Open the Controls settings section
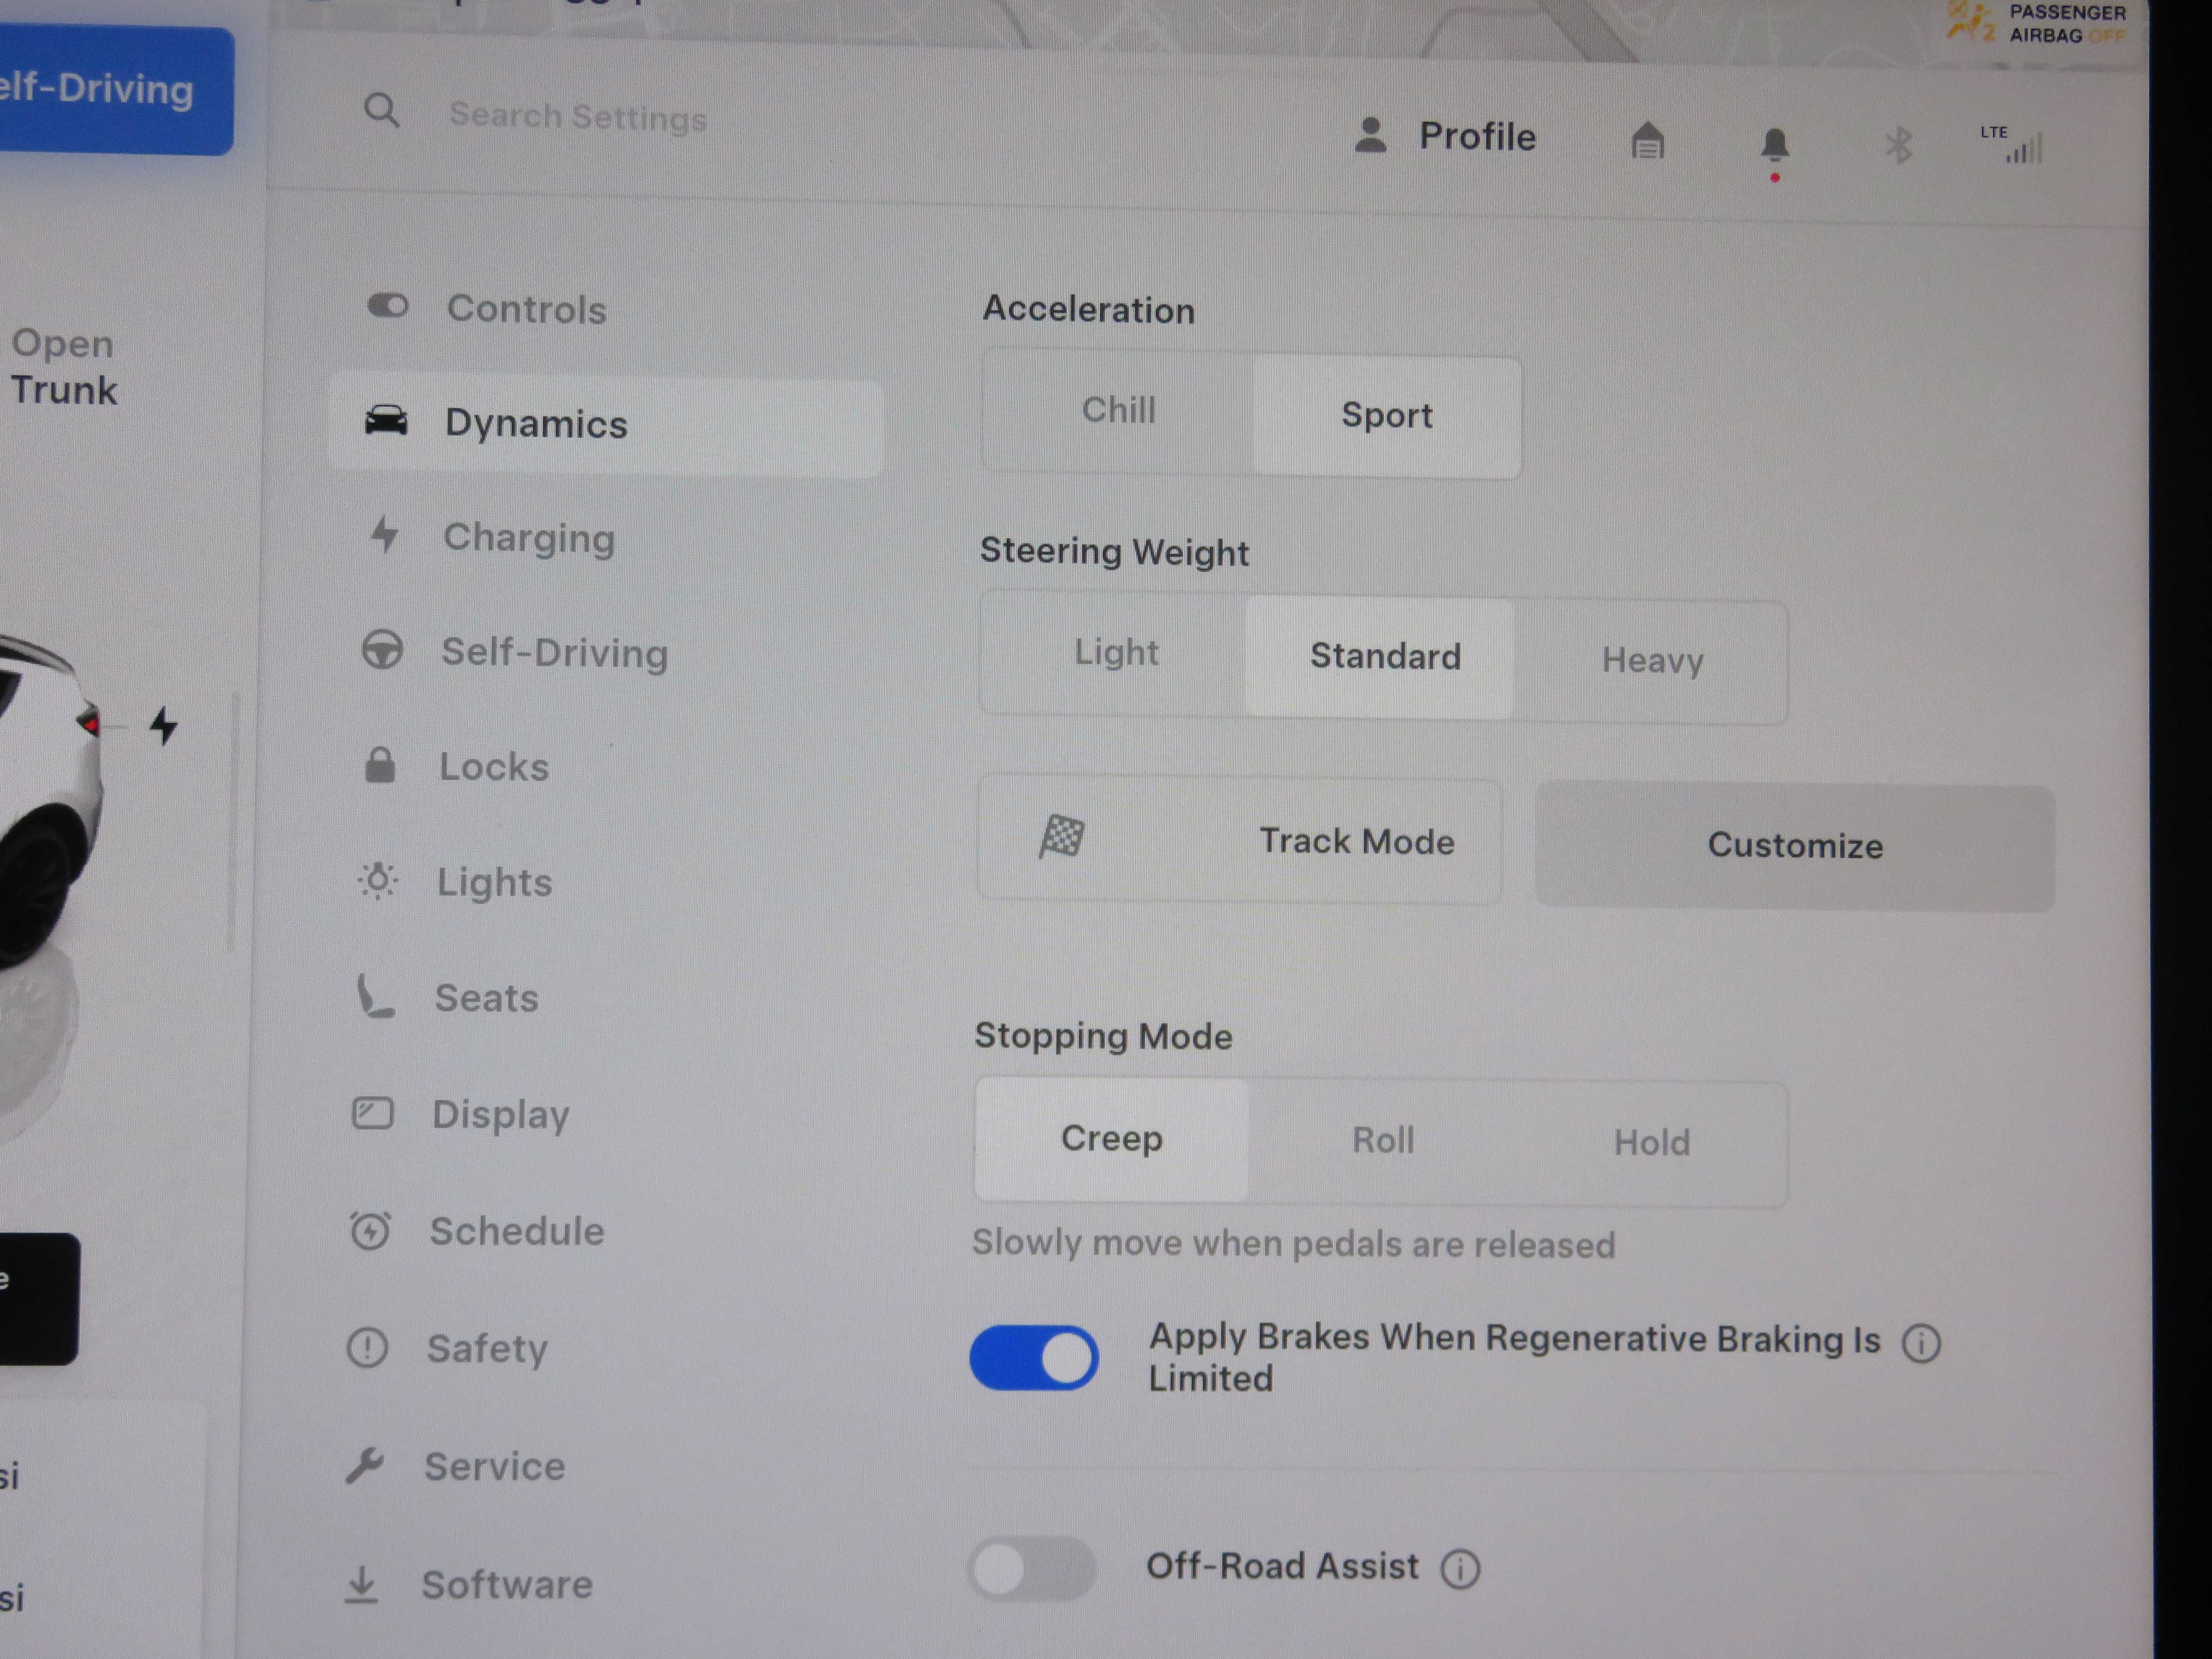Viewport: 2212px width, 1659px height. (605, 308)
